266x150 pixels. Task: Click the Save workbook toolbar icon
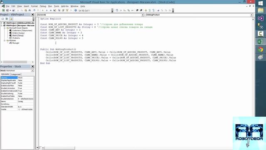(x=13, y=10)
